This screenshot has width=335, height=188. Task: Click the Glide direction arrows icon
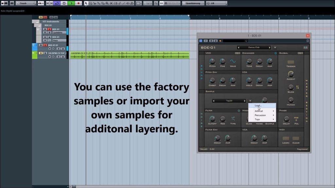tap(298, 87)
